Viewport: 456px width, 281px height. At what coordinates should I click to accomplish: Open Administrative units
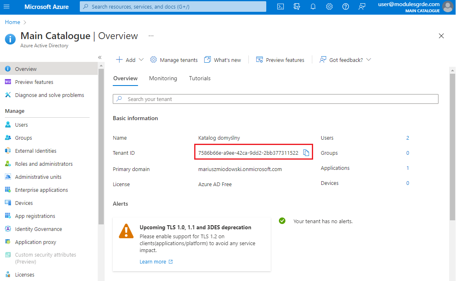[49, 177]
